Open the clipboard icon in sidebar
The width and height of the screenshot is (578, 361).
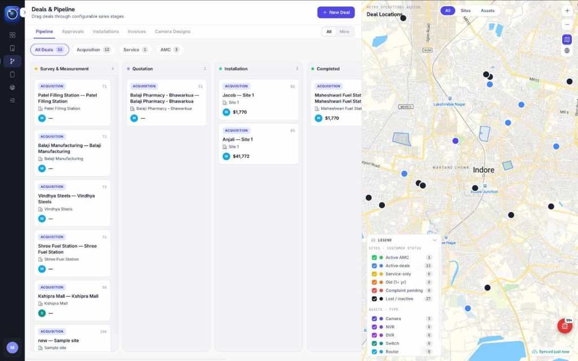(x=12, y=74)
